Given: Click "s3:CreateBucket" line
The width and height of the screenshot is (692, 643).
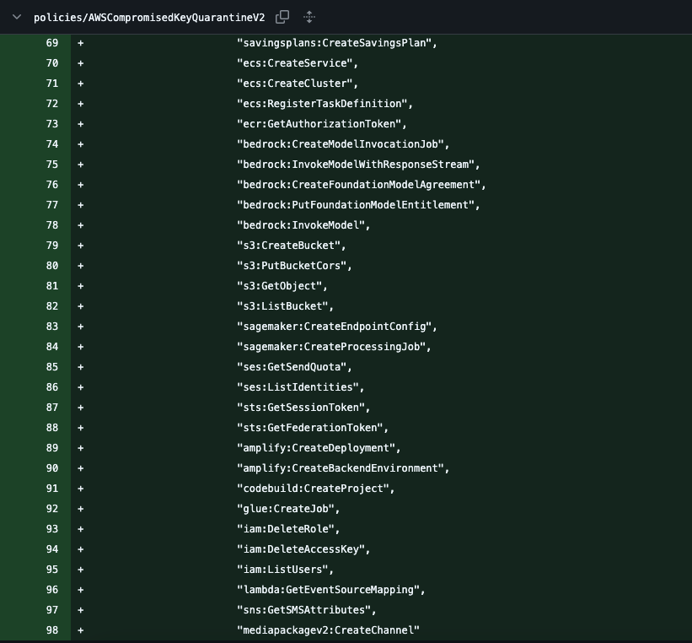Looking at the screenshot, I should pos(292,246).
